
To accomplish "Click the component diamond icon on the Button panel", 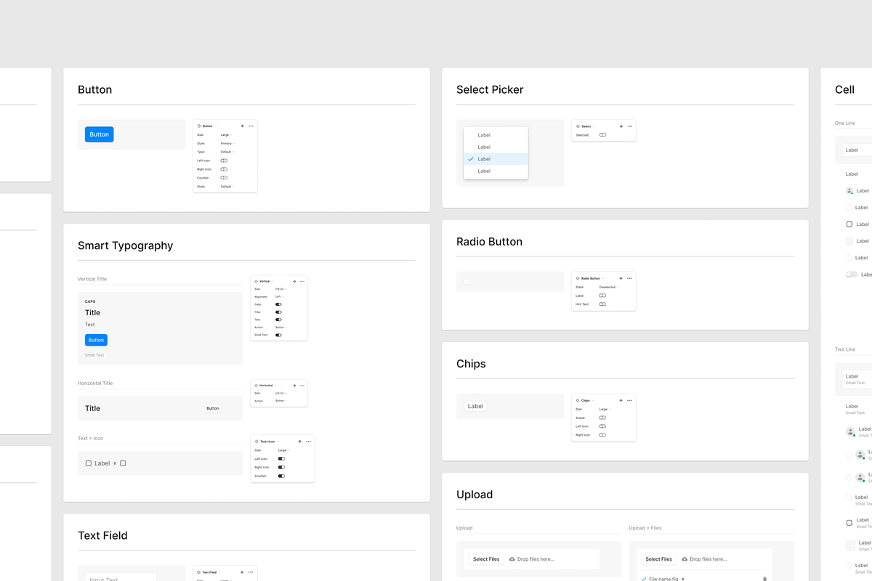I will click(x=199, y=126).
